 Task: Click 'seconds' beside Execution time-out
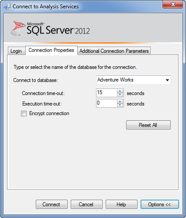(x=135, y=104)
